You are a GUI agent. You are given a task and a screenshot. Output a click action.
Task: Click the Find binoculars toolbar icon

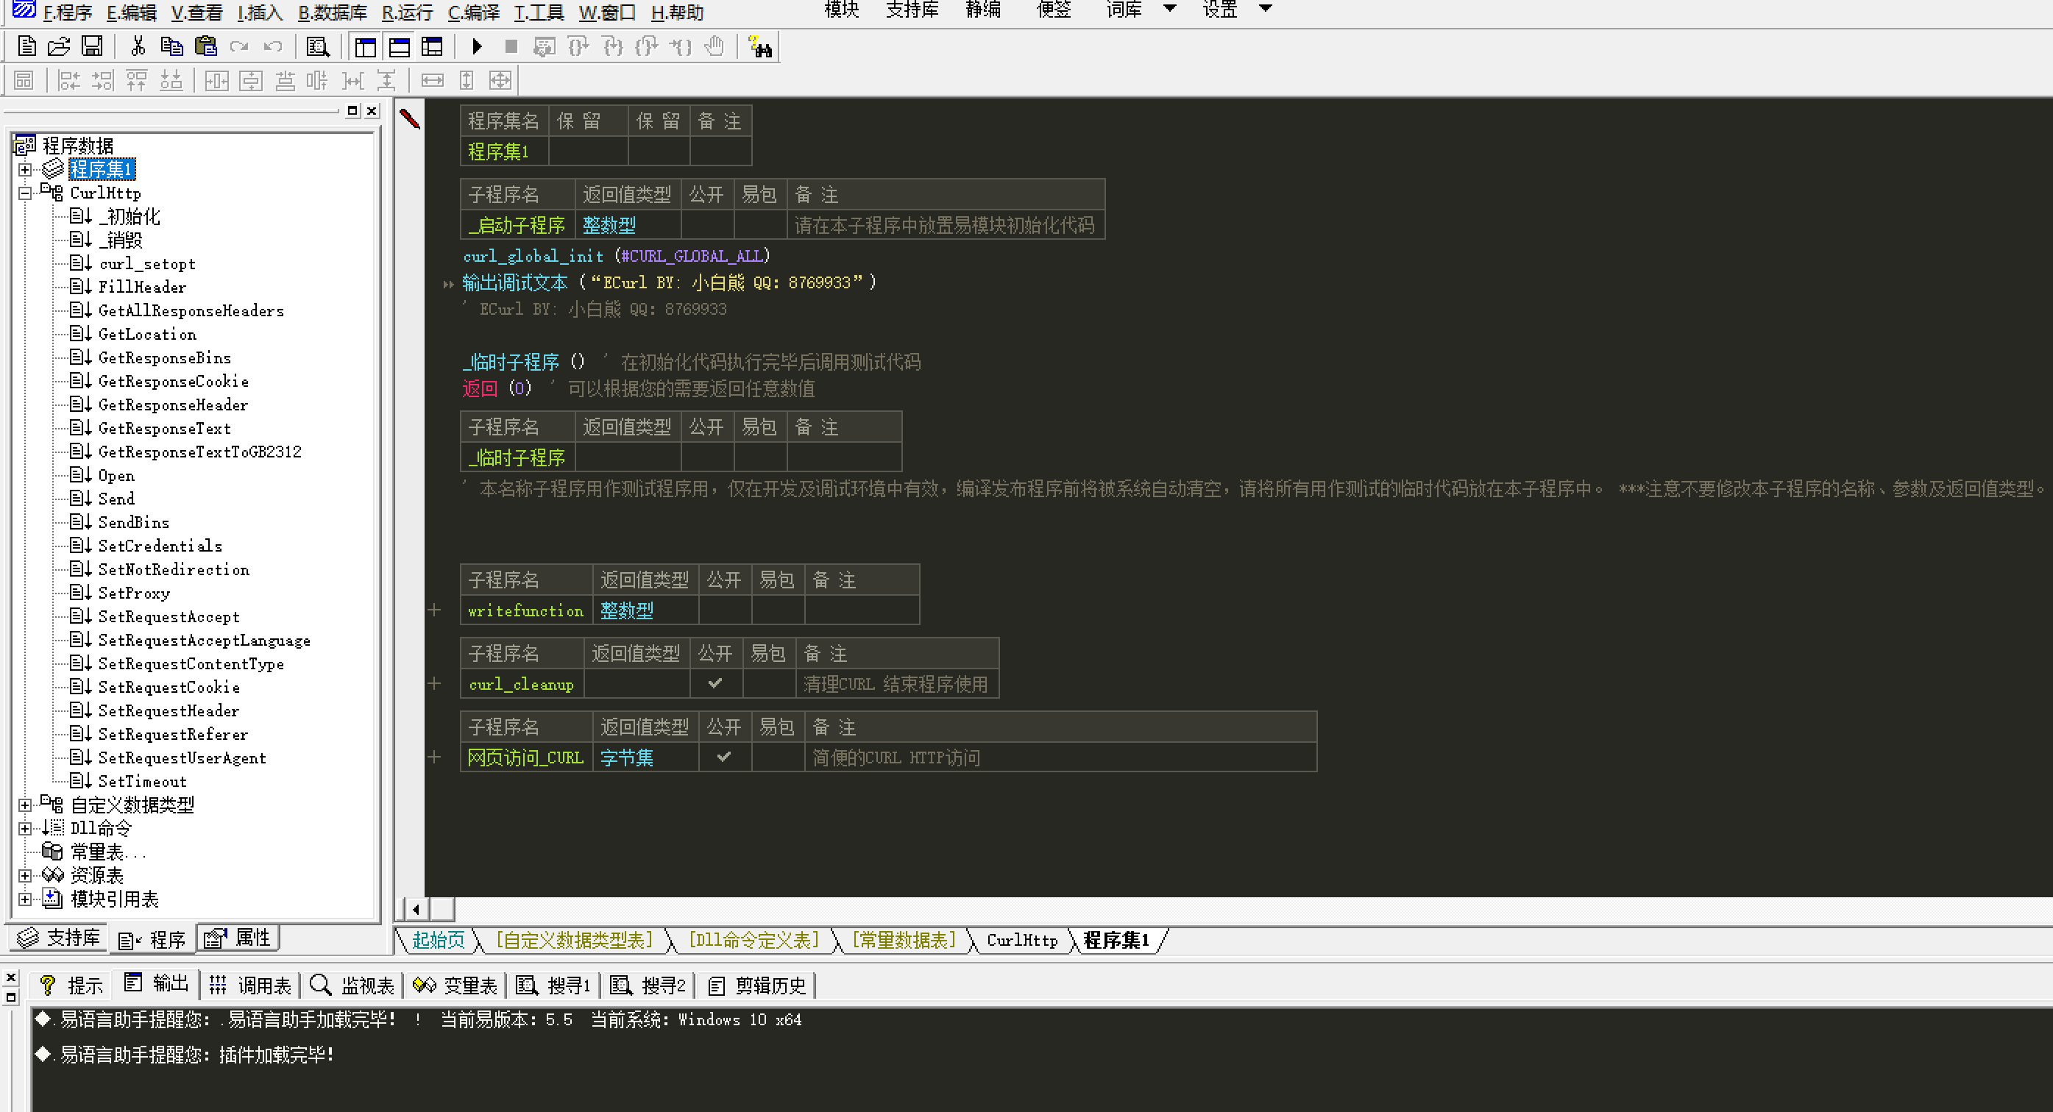coord(761,48)
